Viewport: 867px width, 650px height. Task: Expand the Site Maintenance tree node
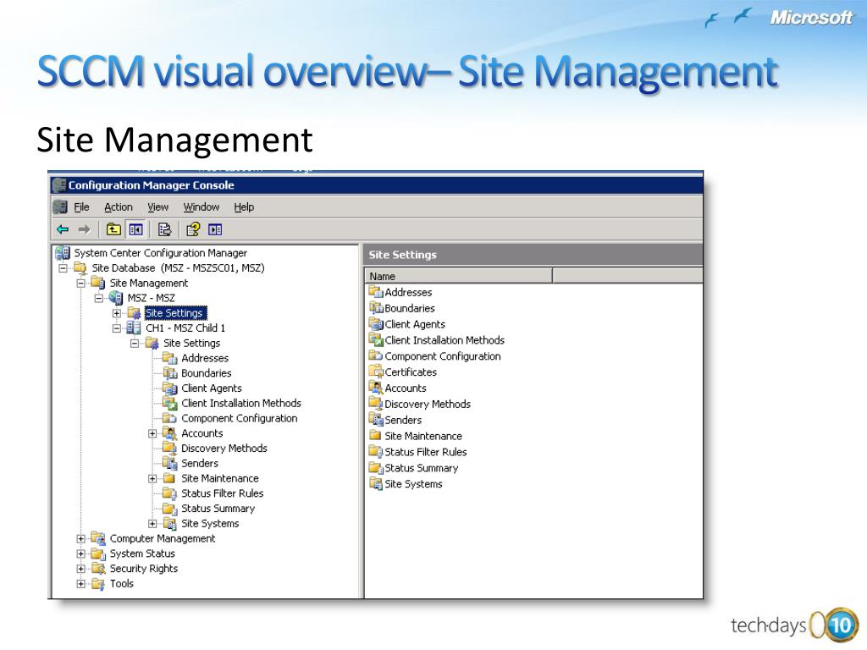152,479
